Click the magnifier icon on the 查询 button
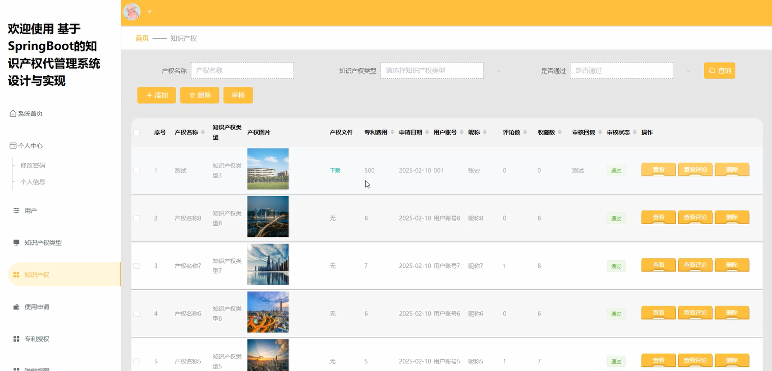The image size is (772, 371). point(712,70)
